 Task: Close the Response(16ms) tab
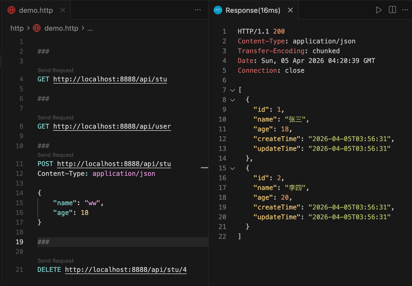[x=290, y=10]
